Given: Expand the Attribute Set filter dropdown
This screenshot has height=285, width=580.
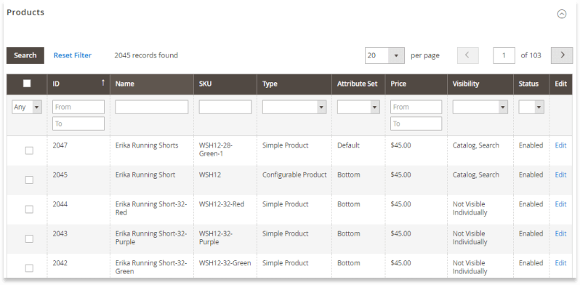Looking at the screenshot, I should pos(358,107).
